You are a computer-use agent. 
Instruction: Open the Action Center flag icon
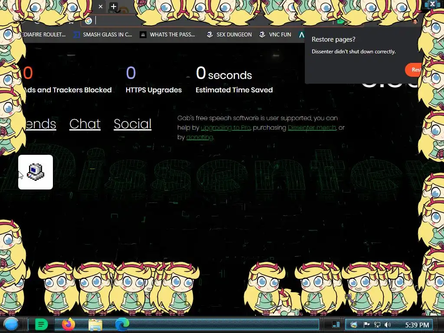click(366, 325)
